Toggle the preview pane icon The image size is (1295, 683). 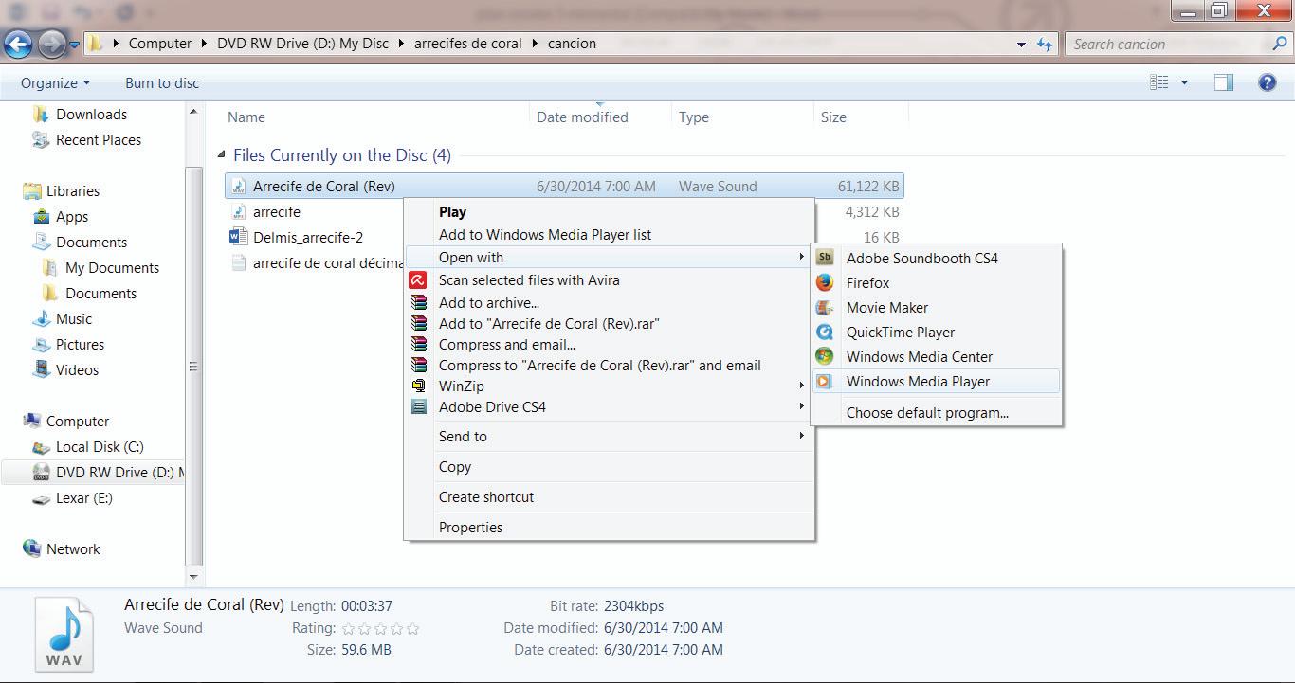click(x=1224, y=82)
